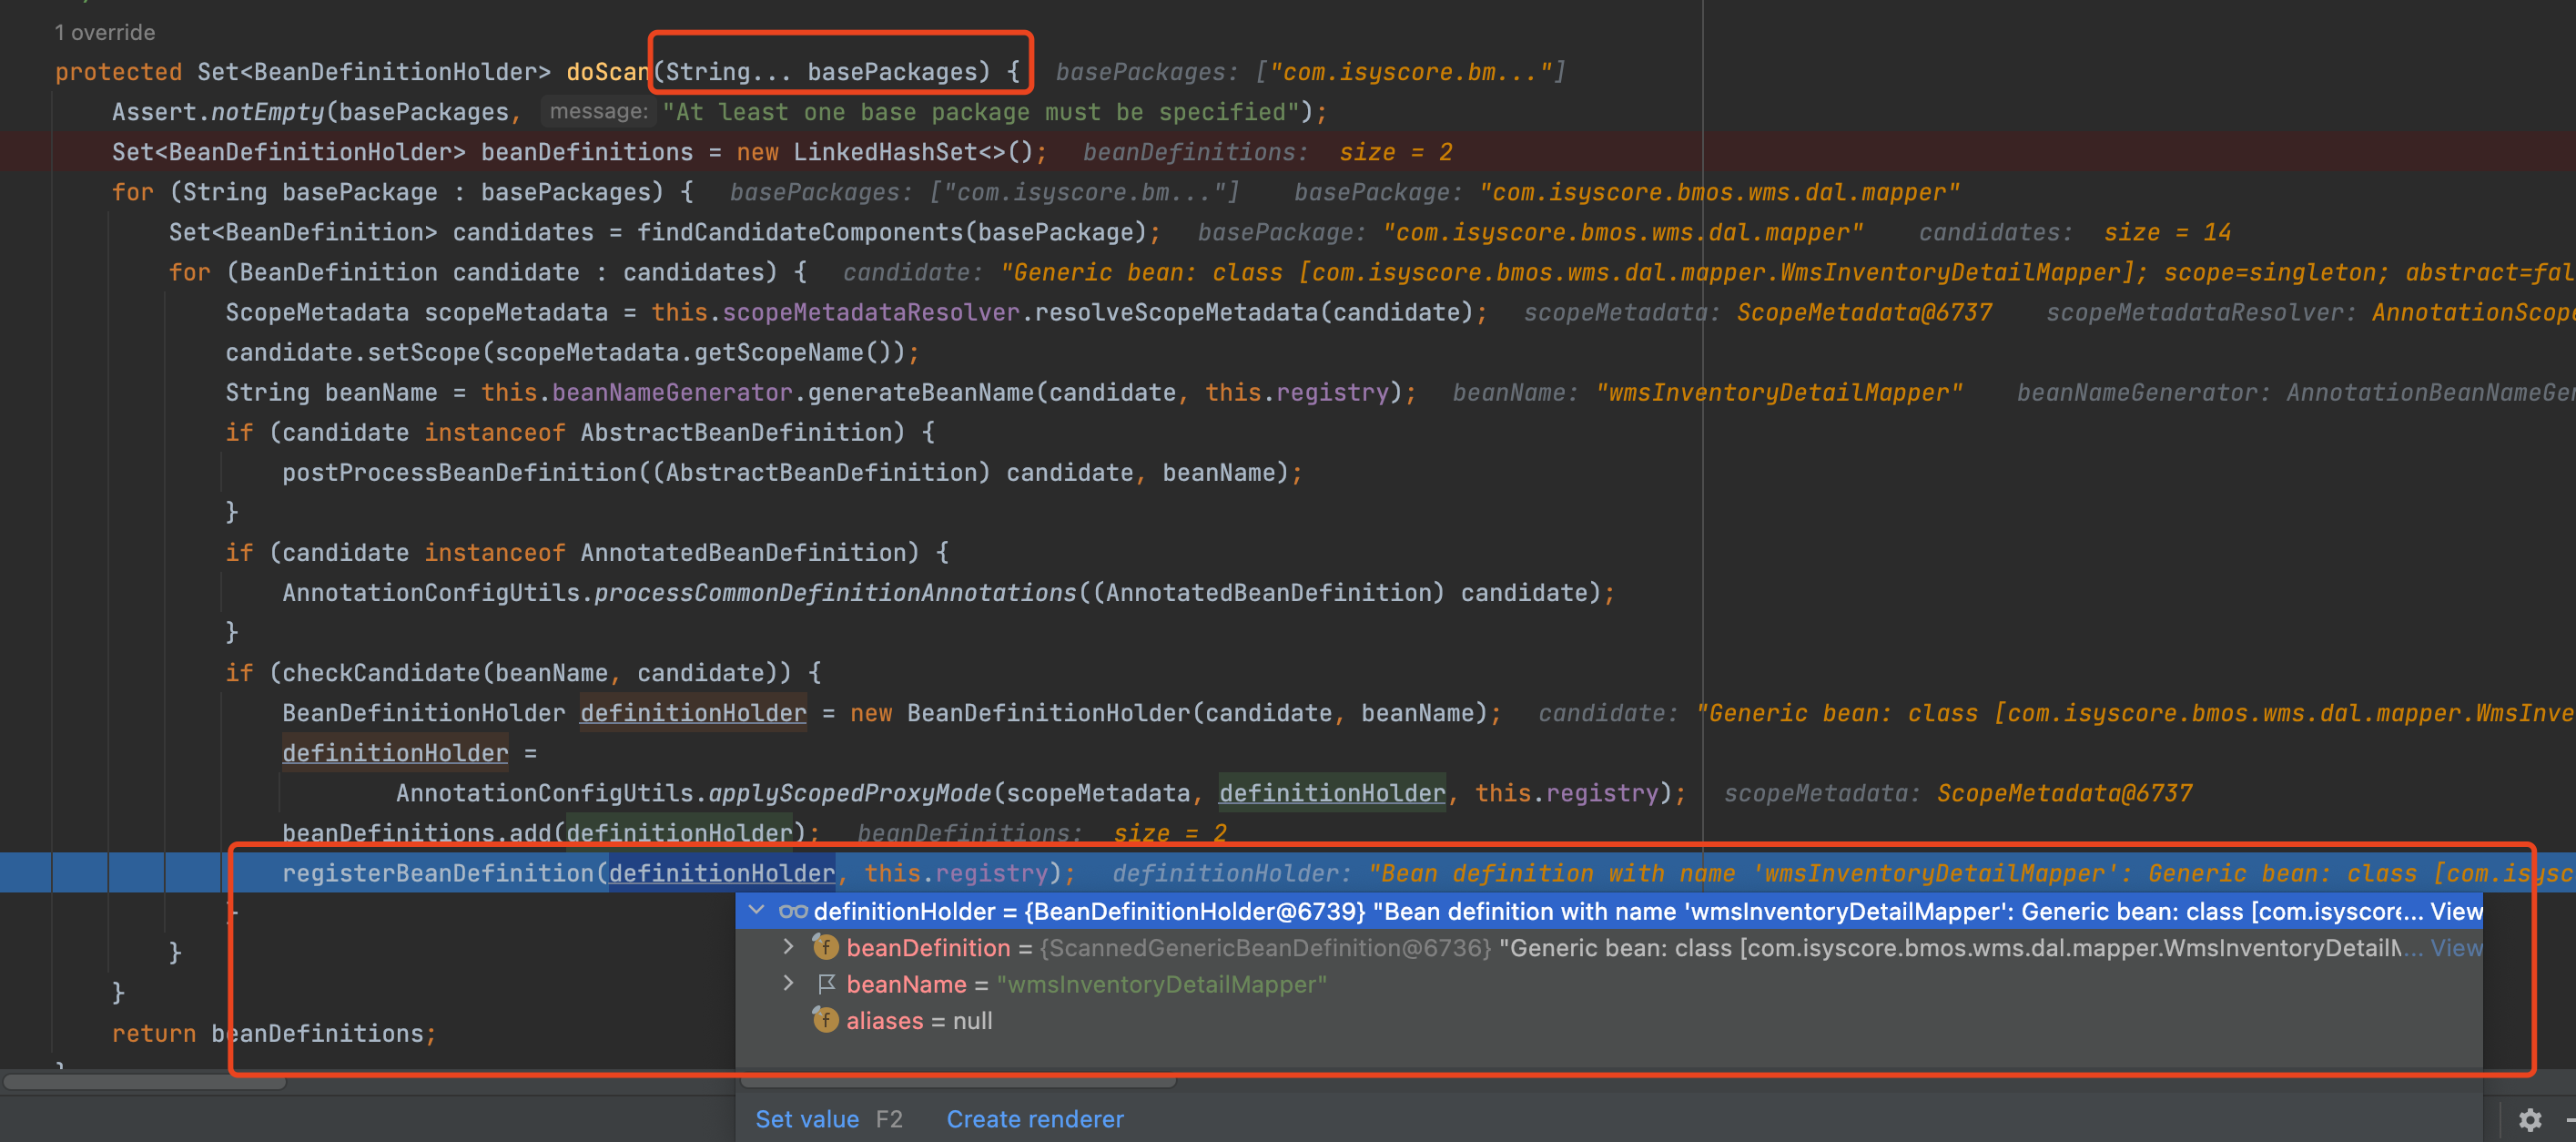Select the beanName value row
This screenshot has height=1142, width=2576.
[1160, 984]
